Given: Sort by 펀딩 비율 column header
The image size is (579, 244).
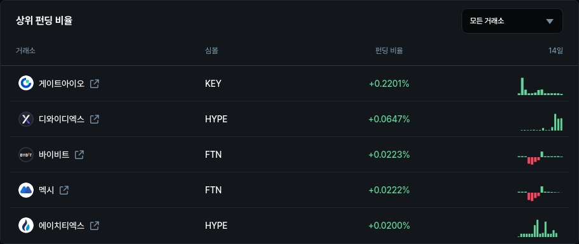Looking at the screenshot, I should click(x=389, y=51).
